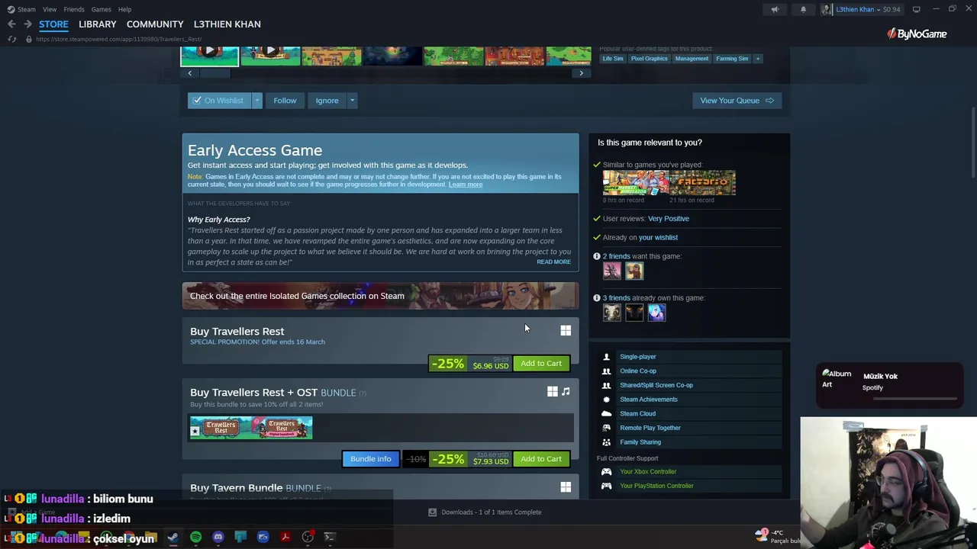Screen dimensions: 977x549
Task: Select the Management tag
Action: (692, 59)
